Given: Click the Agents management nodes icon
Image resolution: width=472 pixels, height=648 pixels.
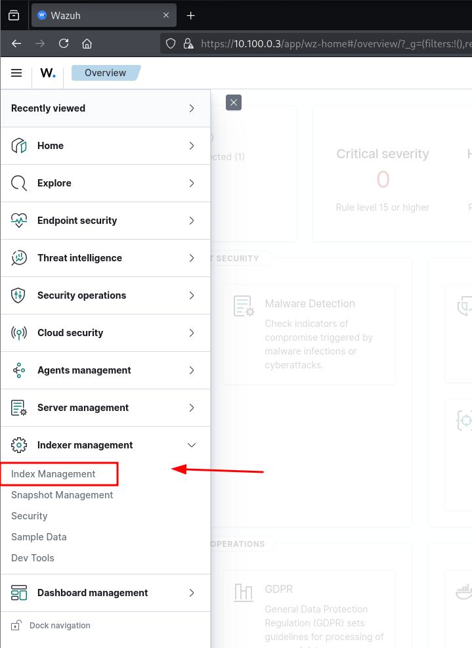Looking at the screenshot, I should 19,370.
